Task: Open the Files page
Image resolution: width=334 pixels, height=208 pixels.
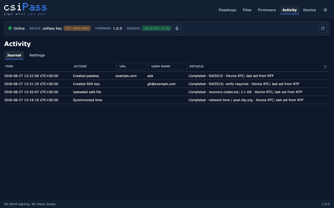Action: (247, 10)
